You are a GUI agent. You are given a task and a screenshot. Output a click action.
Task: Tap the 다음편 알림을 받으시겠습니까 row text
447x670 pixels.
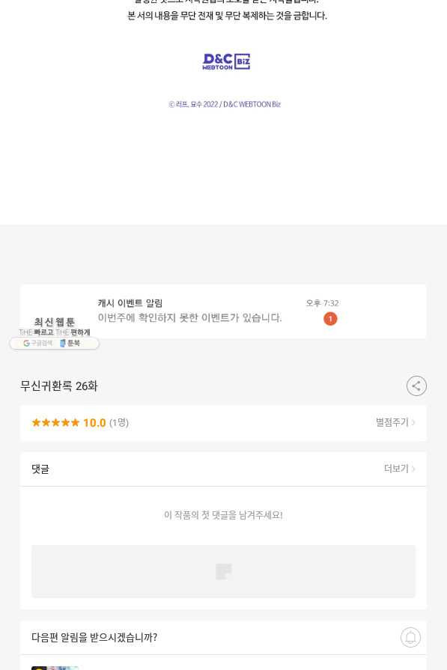pyautogui.click(x=94, y=637)
